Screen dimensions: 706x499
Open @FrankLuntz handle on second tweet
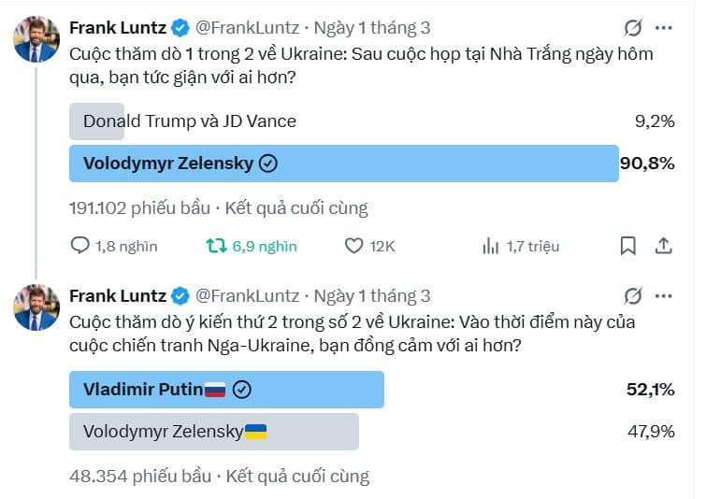click(247, 296)
